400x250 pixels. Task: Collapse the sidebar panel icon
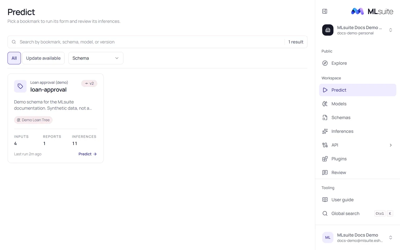click(x=324, y=11)
